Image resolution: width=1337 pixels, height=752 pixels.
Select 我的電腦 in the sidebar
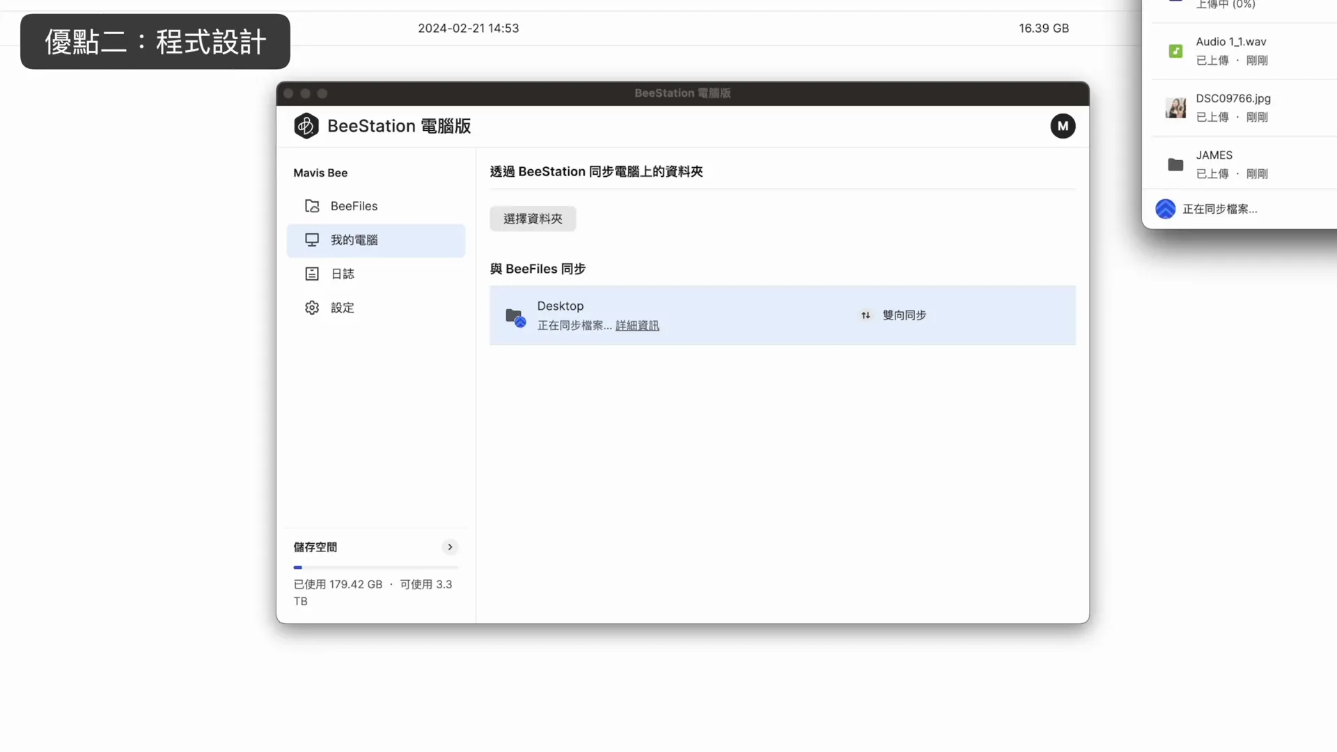click(376, 240)
